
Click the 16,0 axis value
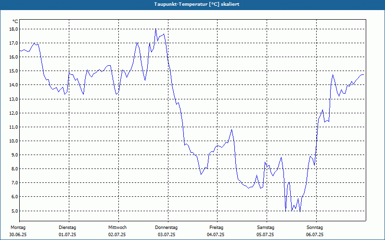coord(13,57)
